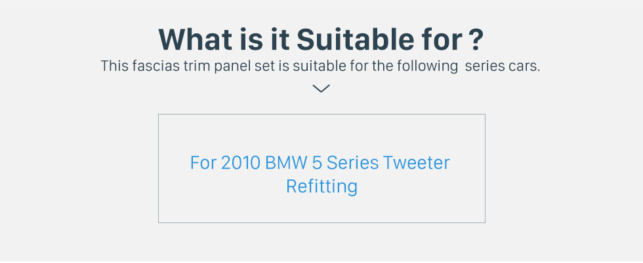Click the word 'Refitting' in the blue link
Viewport: 643px width, 263px height.
coord(322,186)
